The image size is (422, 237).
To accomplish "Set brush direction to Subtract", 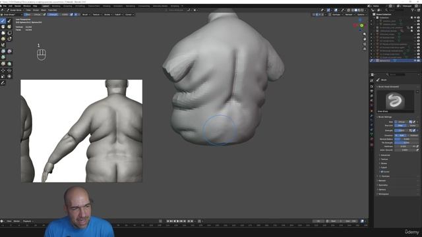I will (414, 136).
